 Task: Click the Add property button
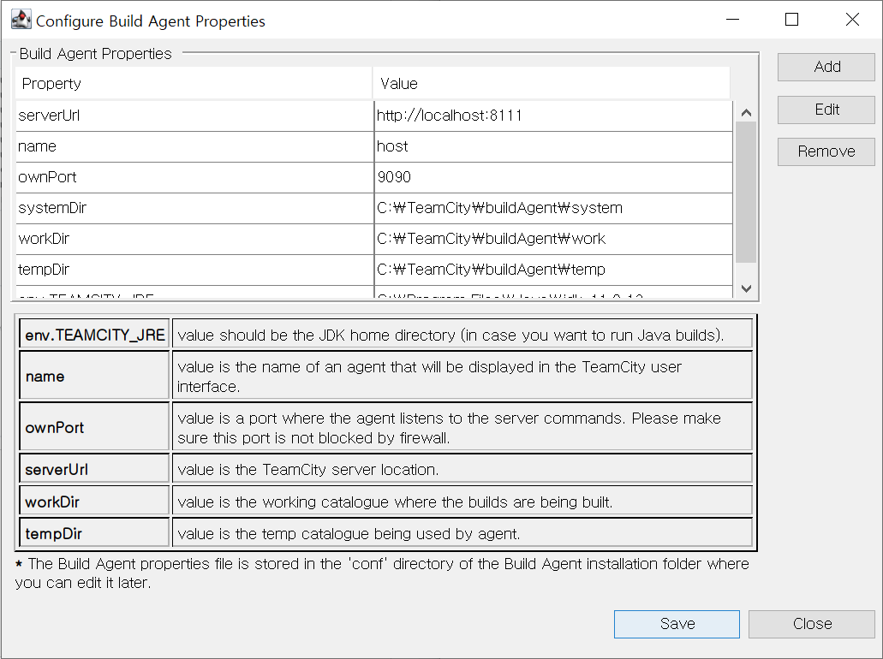[826, 67]
